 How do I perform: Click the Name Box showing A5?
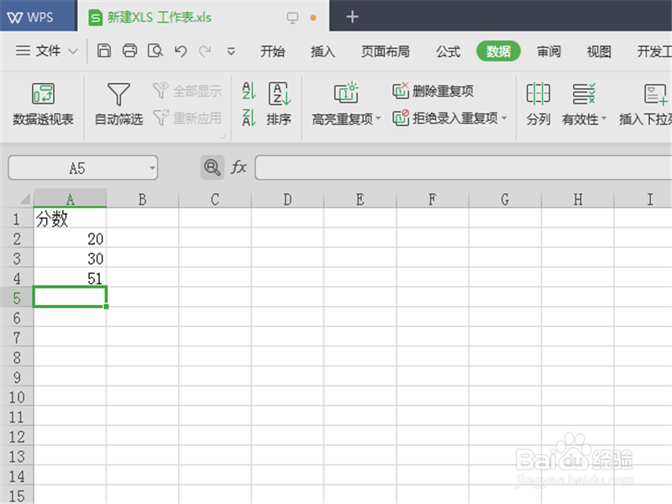77,168
